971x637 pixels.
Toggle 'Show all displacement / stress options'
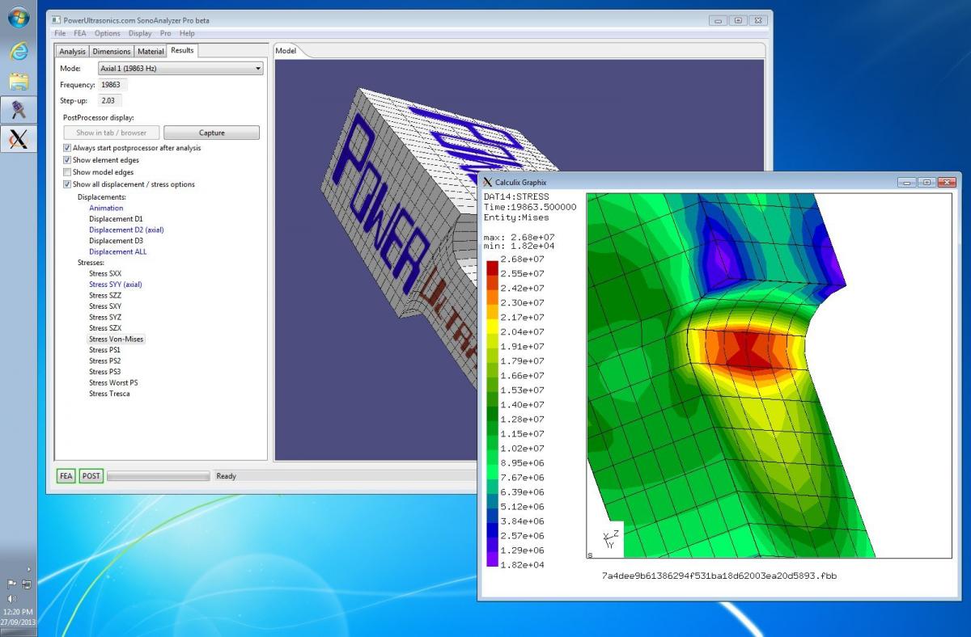66,184
